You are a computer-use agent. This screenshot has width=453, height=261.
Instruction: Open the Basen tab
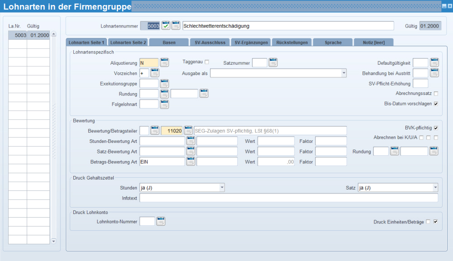tap(169, 43)
